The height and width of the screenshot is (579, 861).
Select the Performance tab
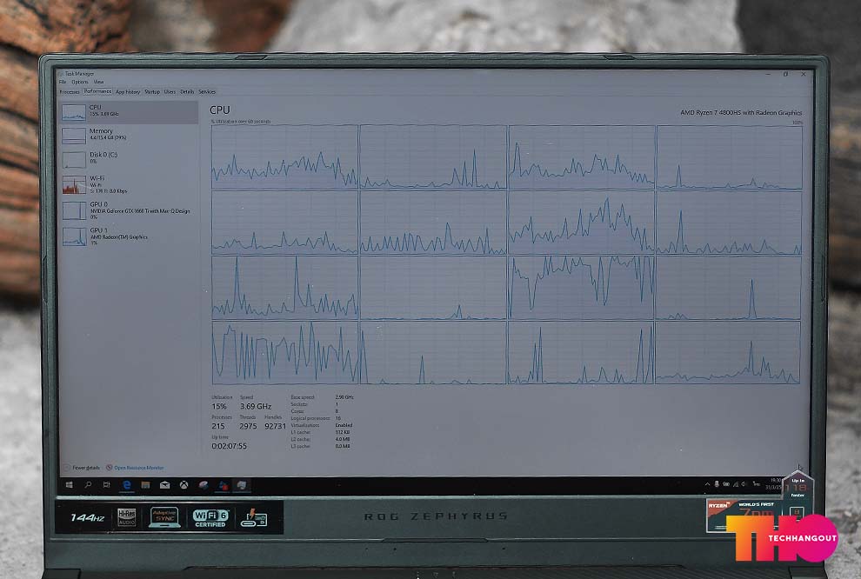click(97, 91)
